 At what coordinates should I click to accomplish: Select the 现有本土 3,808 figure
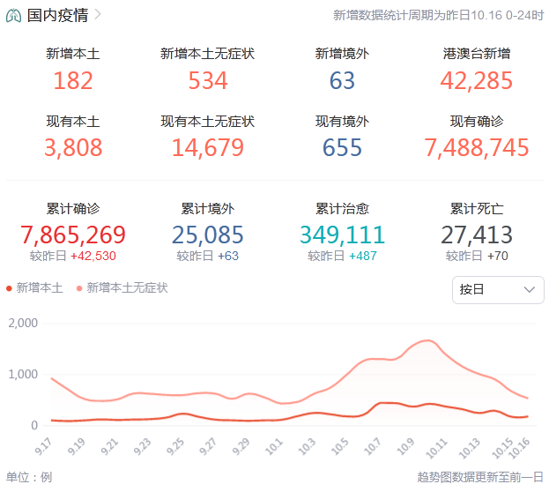[73, 147]
